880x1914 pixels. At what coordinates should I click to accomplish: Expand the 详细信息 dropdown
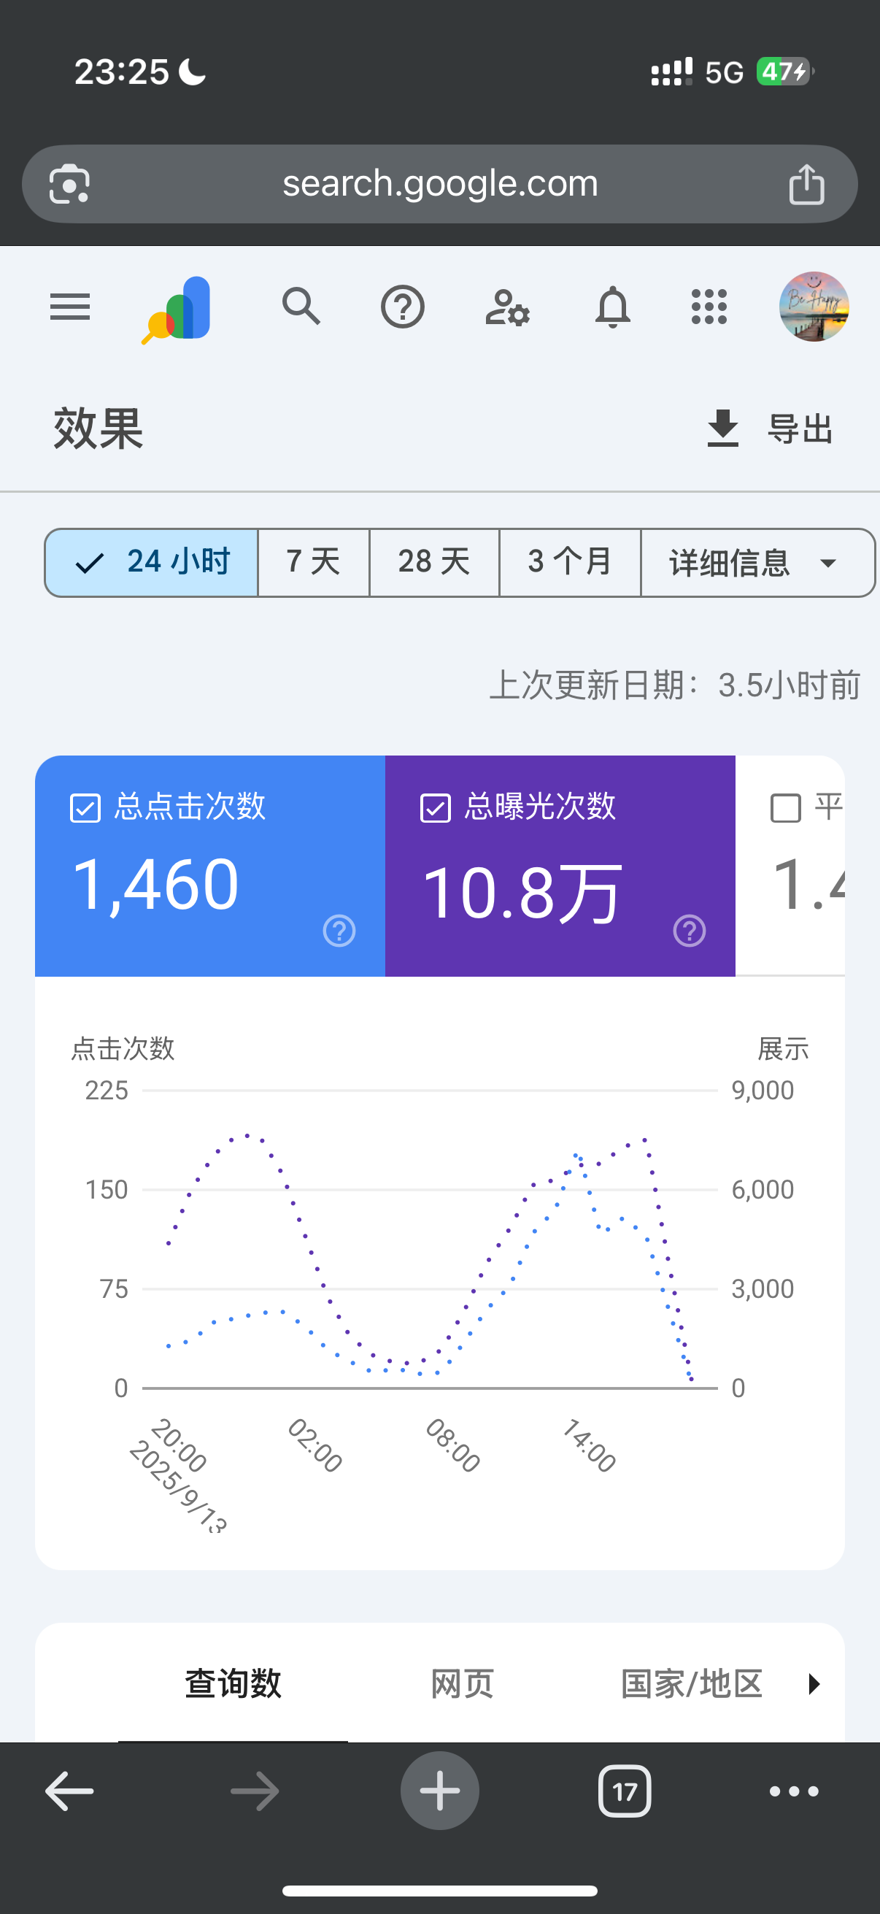(756, 563)
